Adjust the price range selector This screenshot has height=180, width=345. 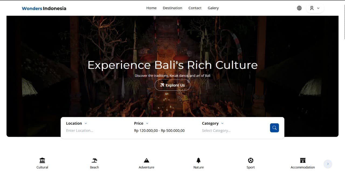pos(159,130)
